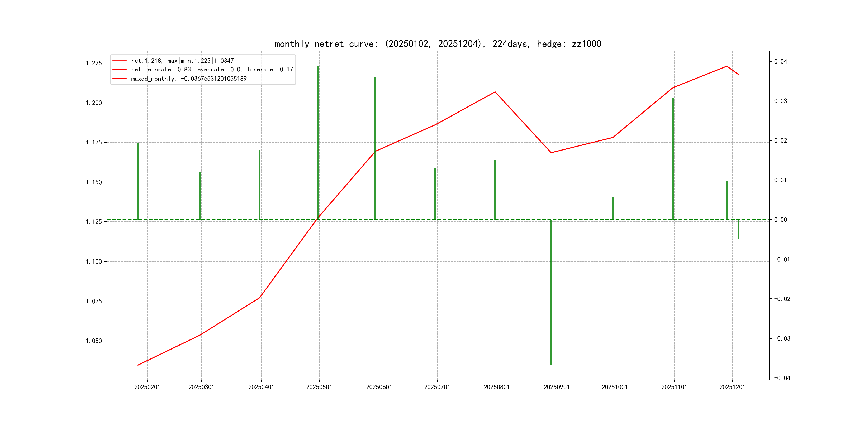
Task: Click the 0.00 right axis label
Action: 780,220
